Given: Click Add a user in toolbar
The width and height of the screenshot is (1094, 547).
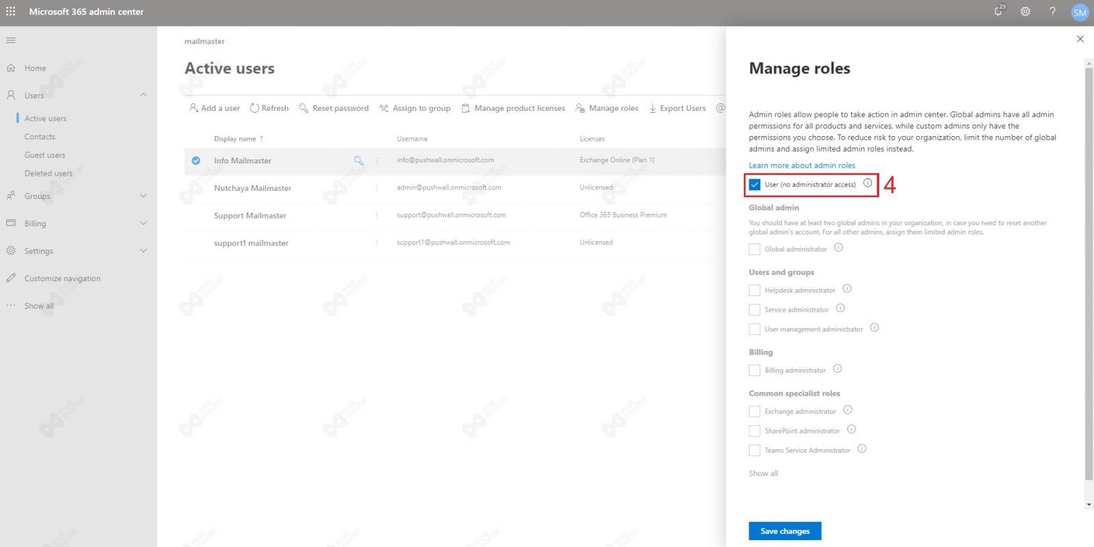Looking at the screenshot, I should [x=214, y=108].
